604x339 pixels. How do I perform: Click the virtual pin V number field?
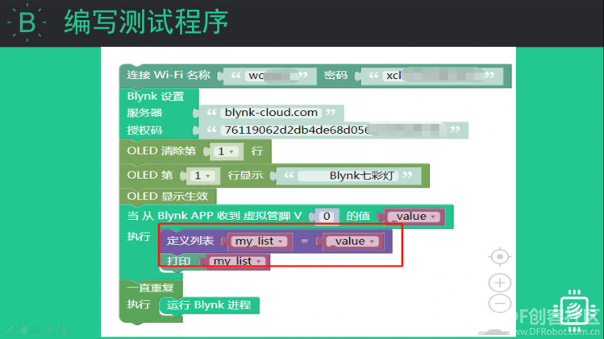327,217
